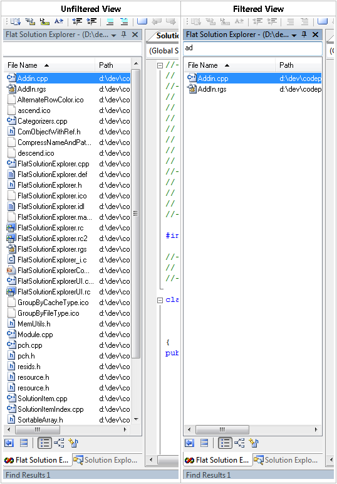The height and width of the screenshot is (484, 337).
Task: Click right panel sparkle filter icon
Action: [254, 443]
